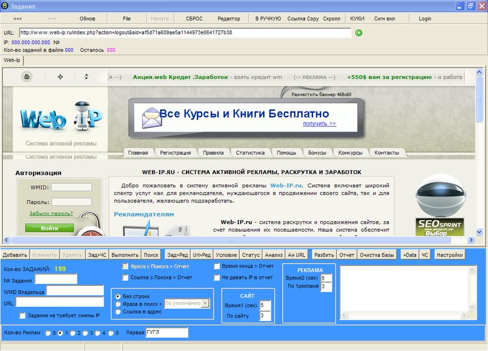Click the crosshair icon in page header
This screenshot has height=351, width=488.
click(60, 77)
